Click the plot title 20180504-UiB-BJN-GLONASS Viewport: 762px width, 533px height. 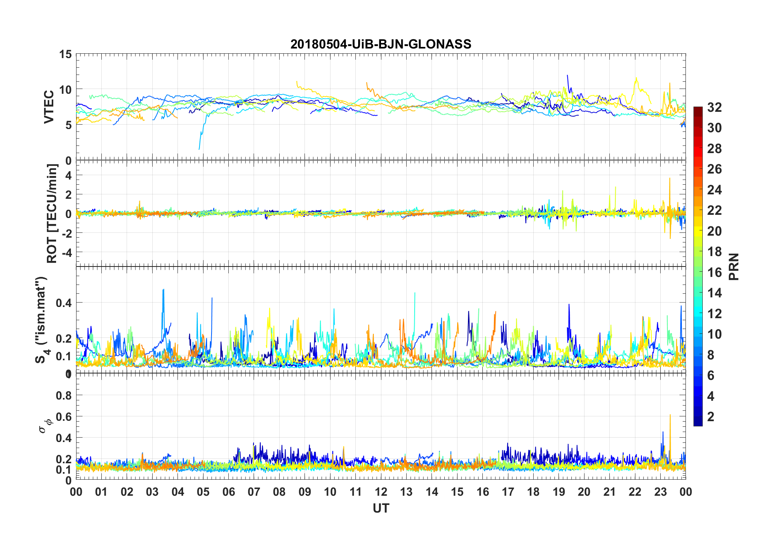381,44
